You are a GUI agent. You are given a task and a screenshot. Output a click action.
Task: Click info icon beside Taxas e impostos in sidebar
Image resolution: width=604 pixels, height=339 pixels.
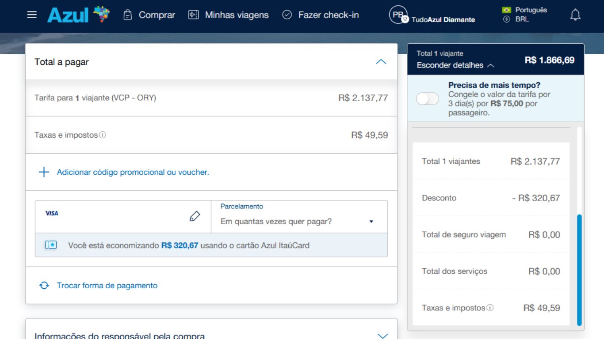pos(490,308)
